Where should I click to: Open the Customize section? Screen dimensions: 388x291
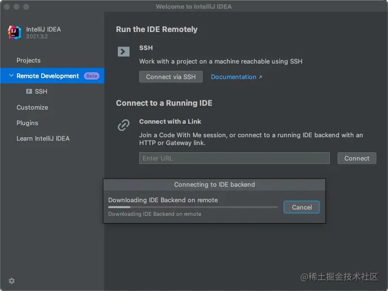pyautogui.click(x=32, y=107)
